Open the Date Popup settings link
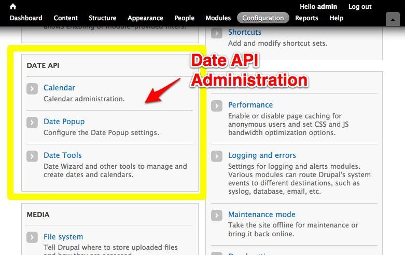Viewport: 405px width, 255px height. [64, 122]
